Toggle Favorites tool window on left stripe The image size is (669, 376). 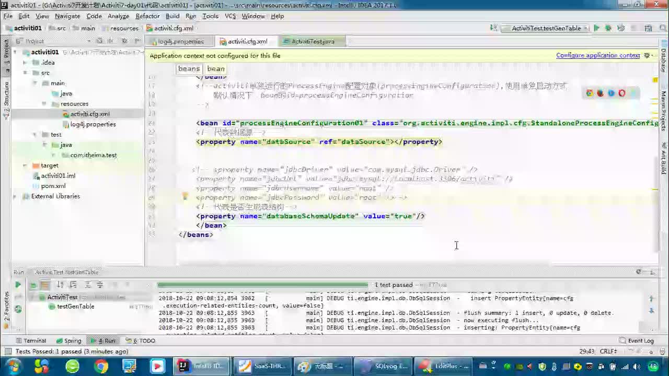6,309
